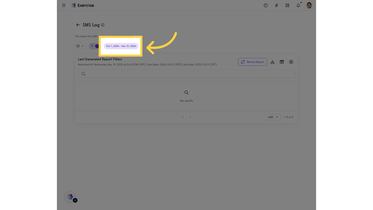This screenshot has width=373, height=210.
Task: Download the report using export icon
Action: pos(273,62)
